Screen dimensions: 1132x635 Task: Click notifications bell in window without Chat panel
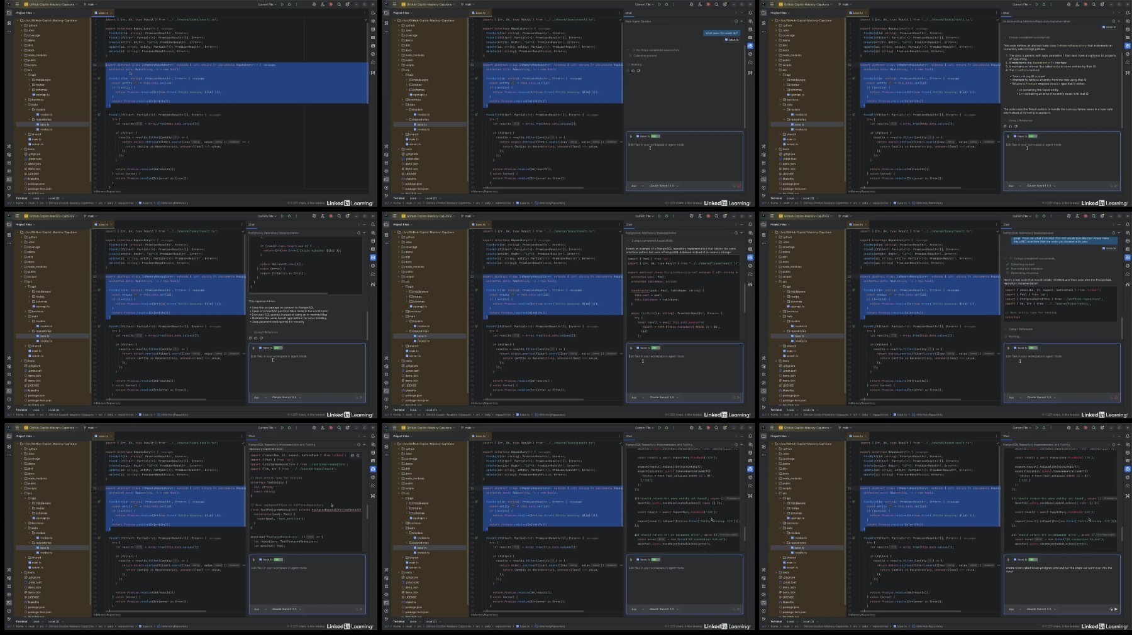(x=373, y=13)
